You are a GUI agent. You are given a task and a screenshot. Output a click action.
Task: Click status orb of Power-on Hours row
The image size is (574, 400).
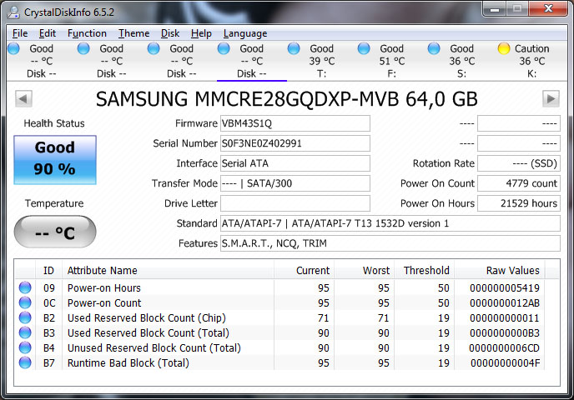(25, 287)
